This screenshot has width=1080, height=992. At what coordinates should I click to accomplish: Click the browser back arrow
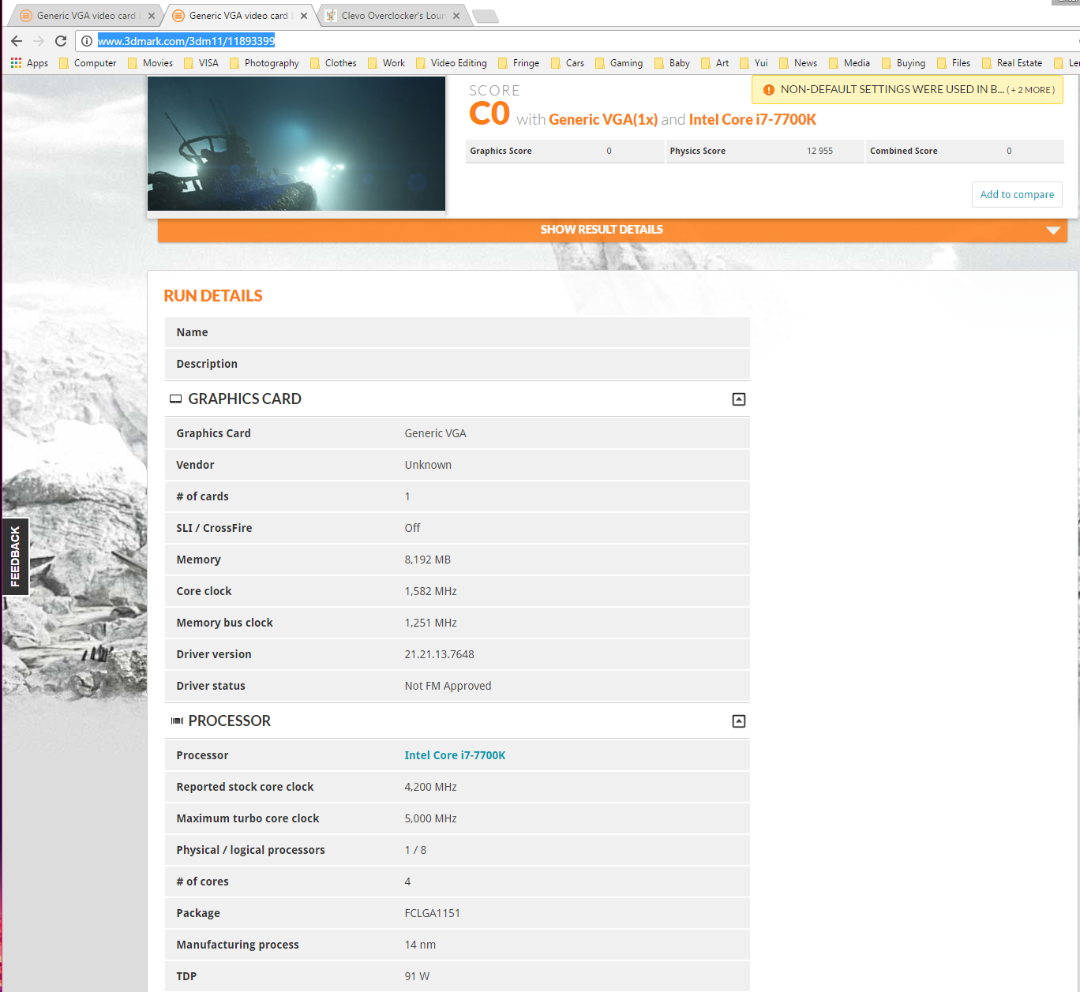point(17,41)
